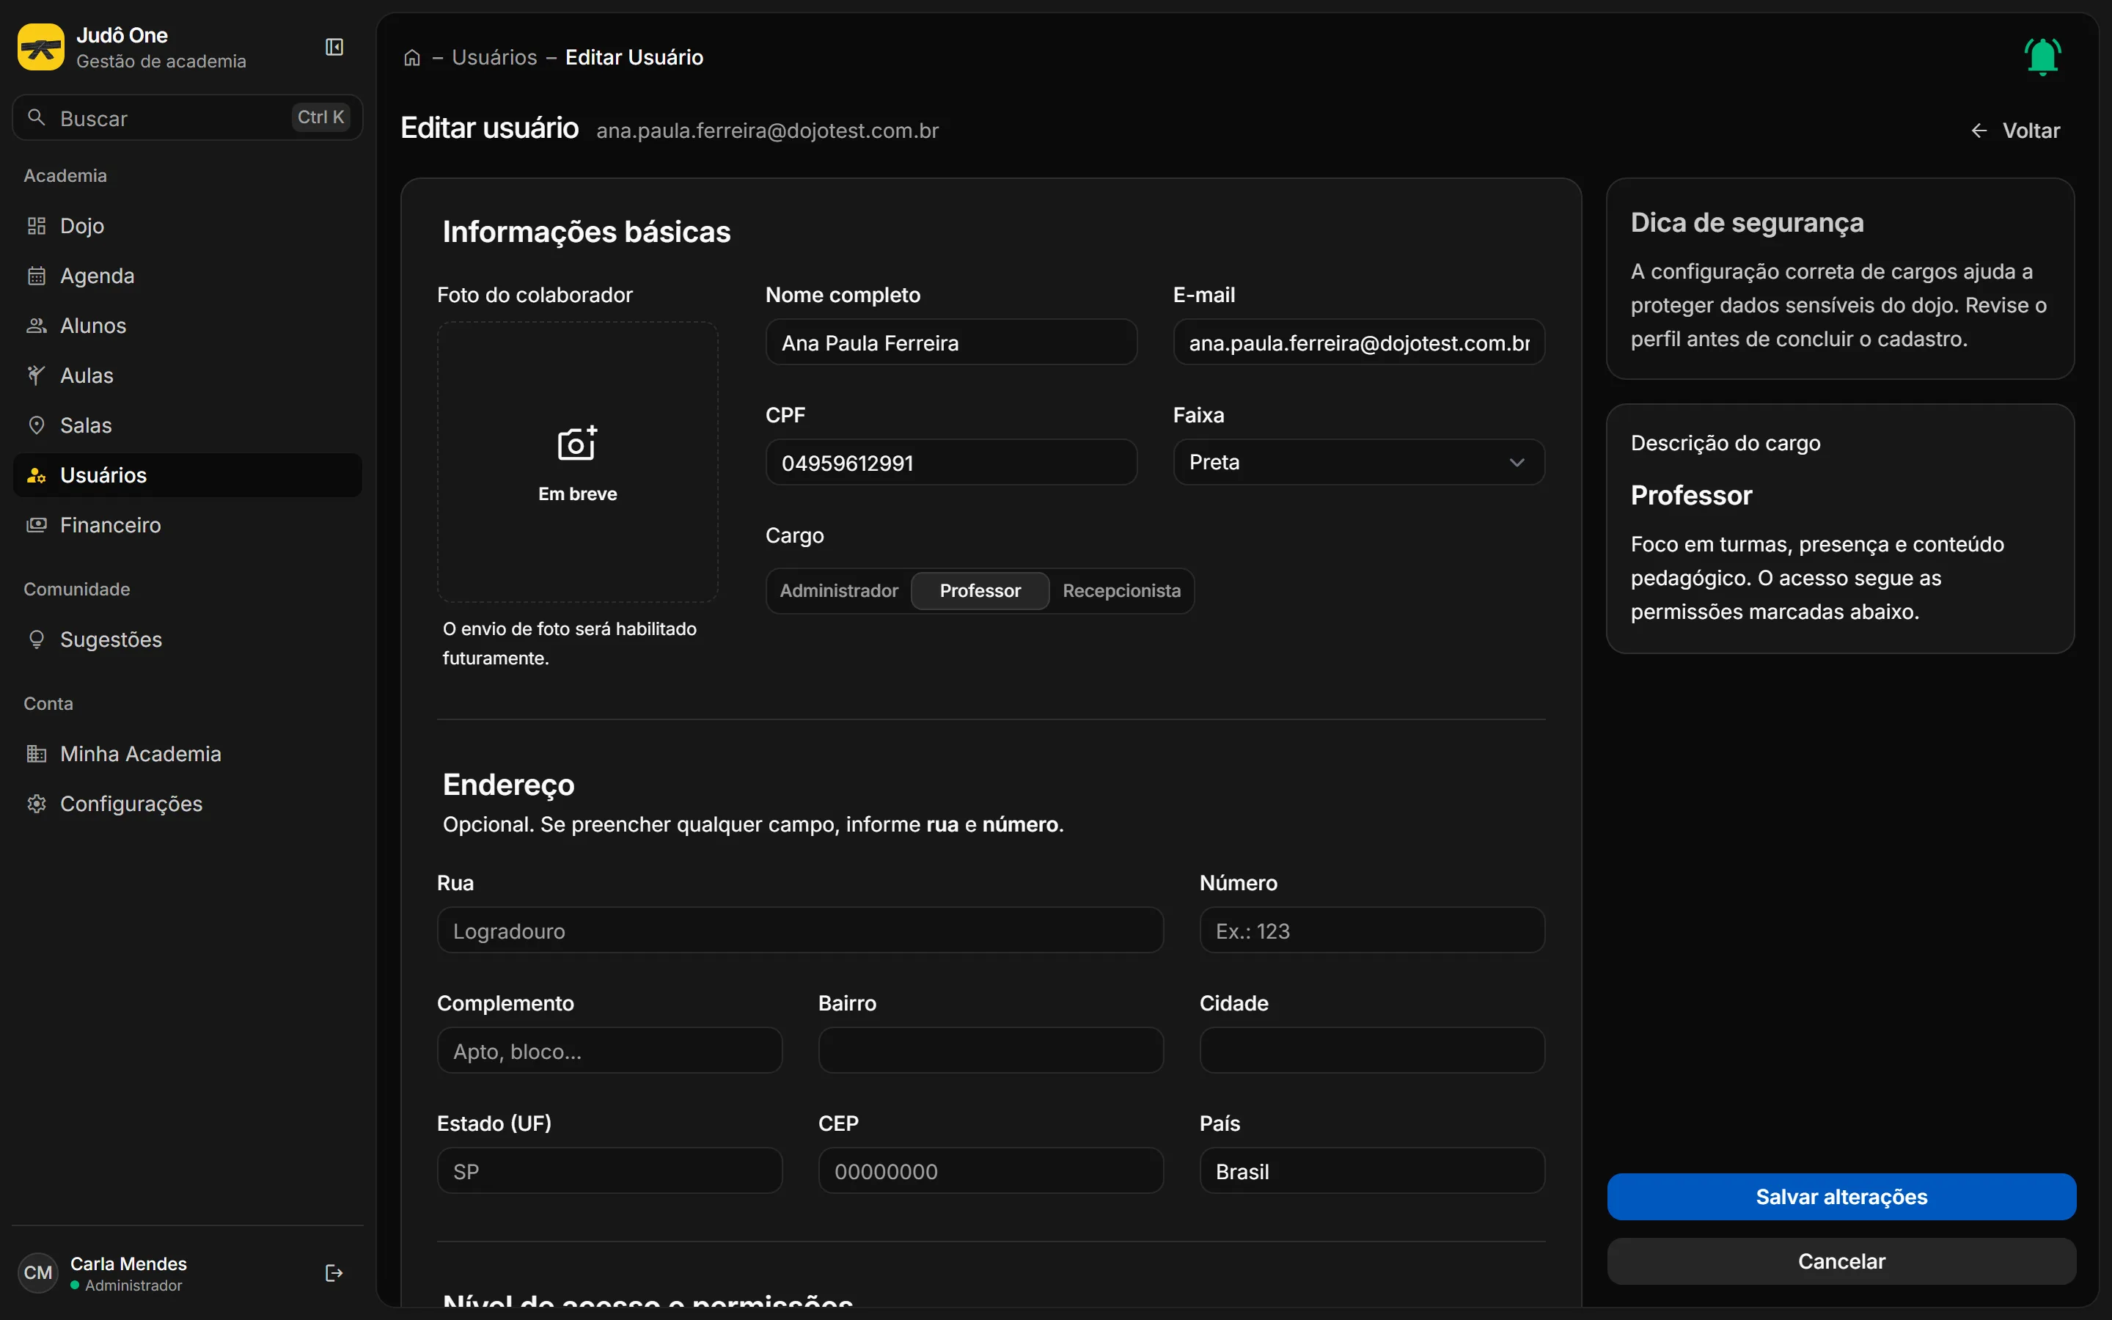Focus the Buscar search field
The image size is (2112, 1320).
point(188,117)
